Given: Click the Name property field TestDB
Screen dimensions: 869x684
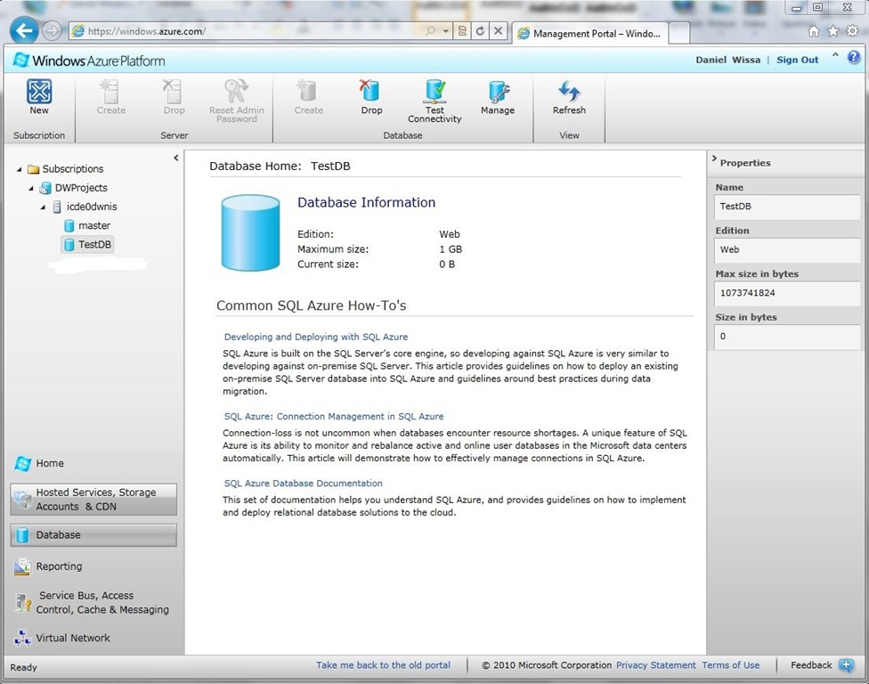Looking at the screenshot, I should [787, 207].
